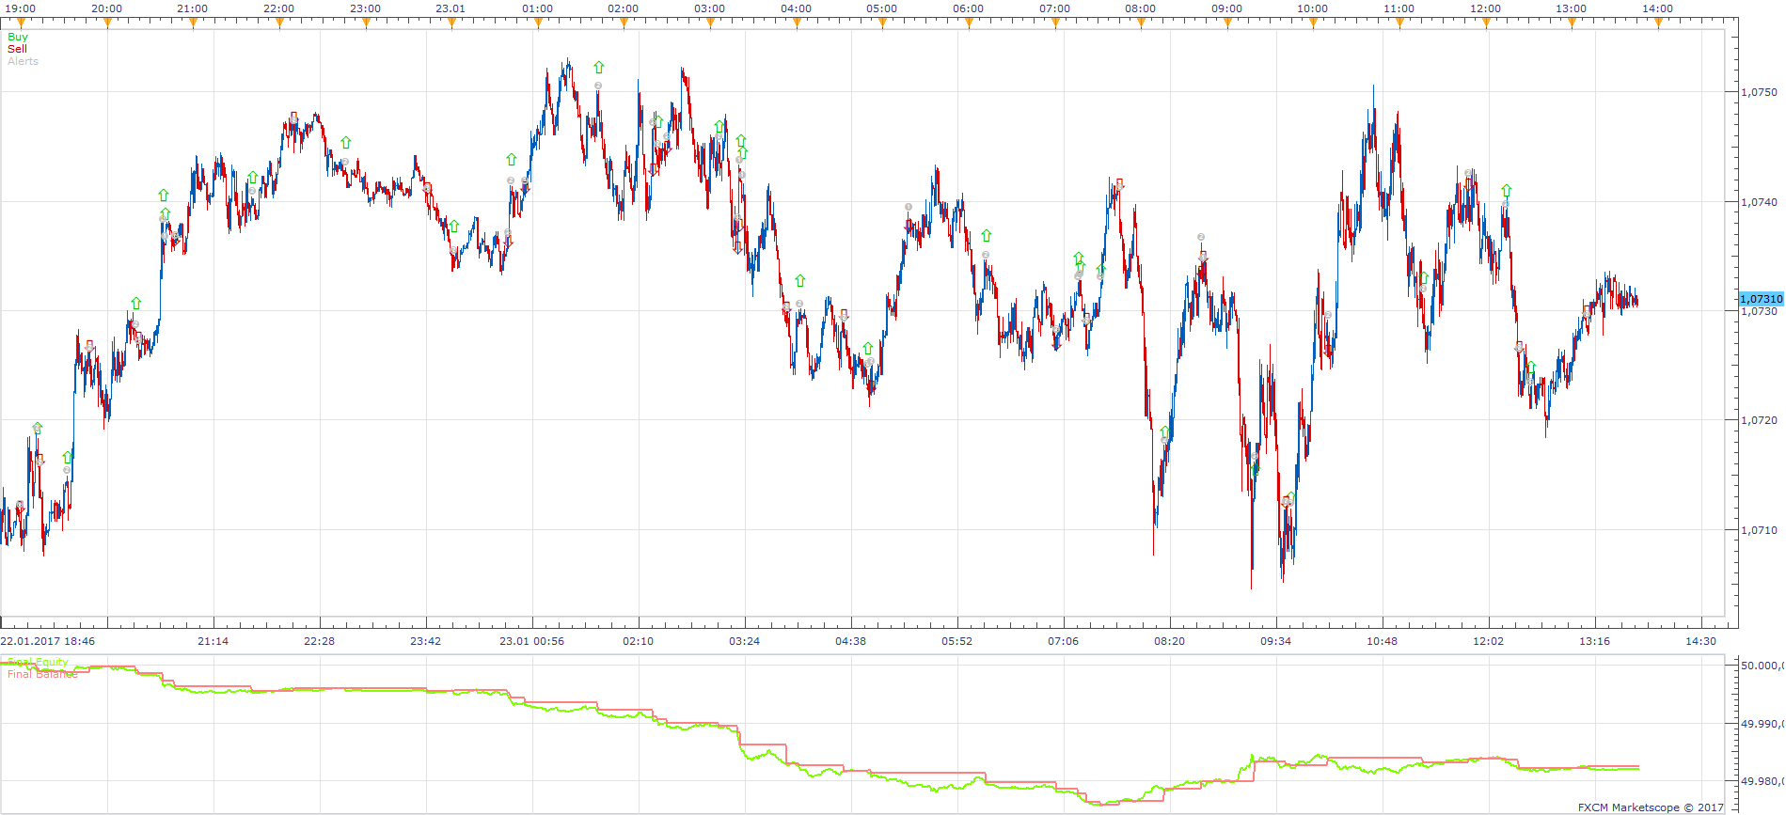Viewport: 1786px width, 815px height.
Task: Click the 12:02 bottom time label
Action: [1489, 641]
